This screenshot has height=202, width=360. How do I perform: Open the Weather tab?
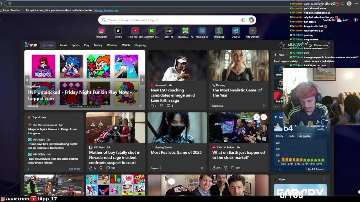pos(112,45)
